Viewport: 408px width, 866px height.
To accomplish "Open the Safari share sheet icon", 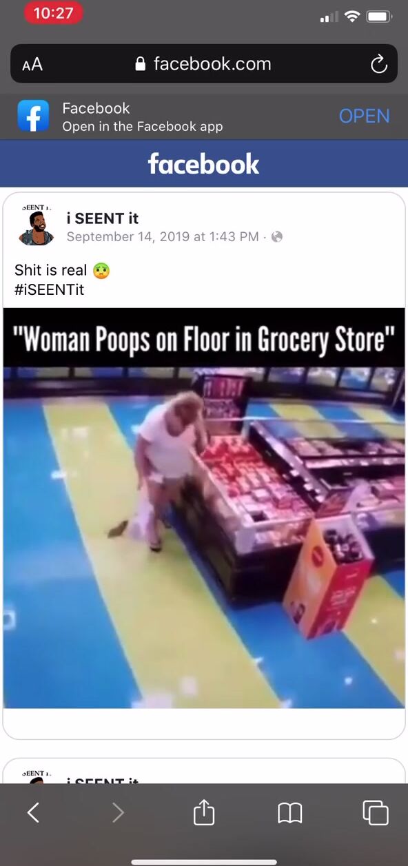I will click(x=204, y=813).
